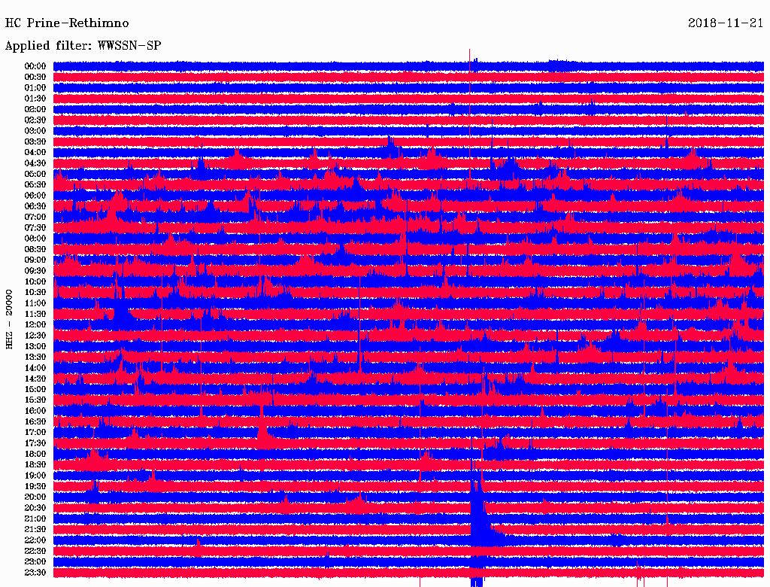Image resolution: width=770 pixels, height=587 pixels.
Task: Select the 03:30 trace row label
Action: coord(35,141)
